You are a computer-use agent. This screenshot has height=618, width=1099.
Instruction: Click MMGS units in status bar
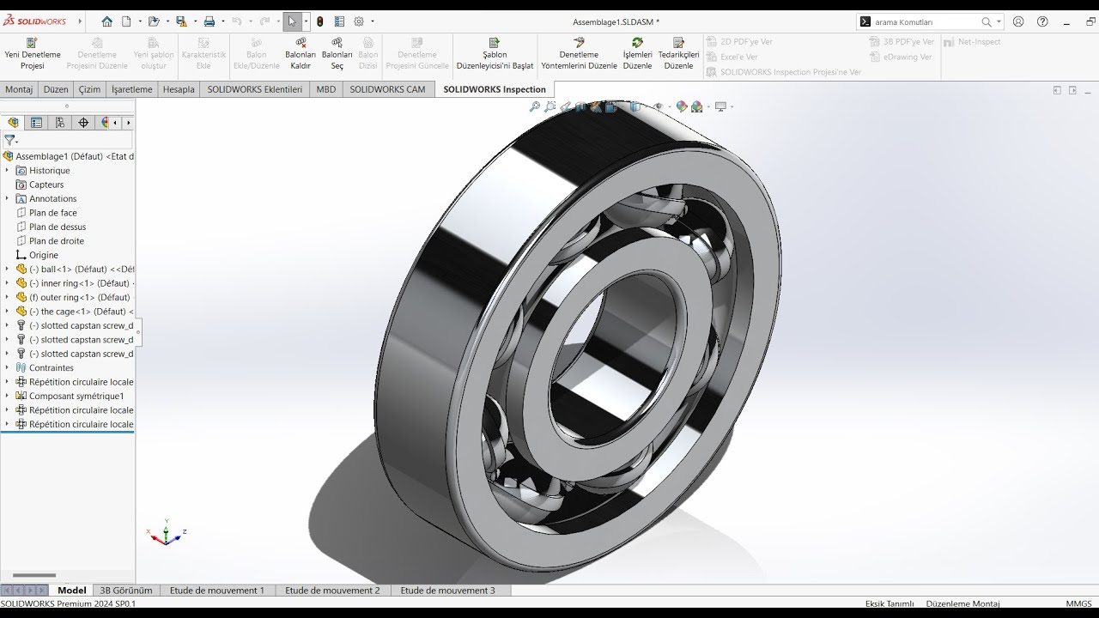pos(1078,603)
